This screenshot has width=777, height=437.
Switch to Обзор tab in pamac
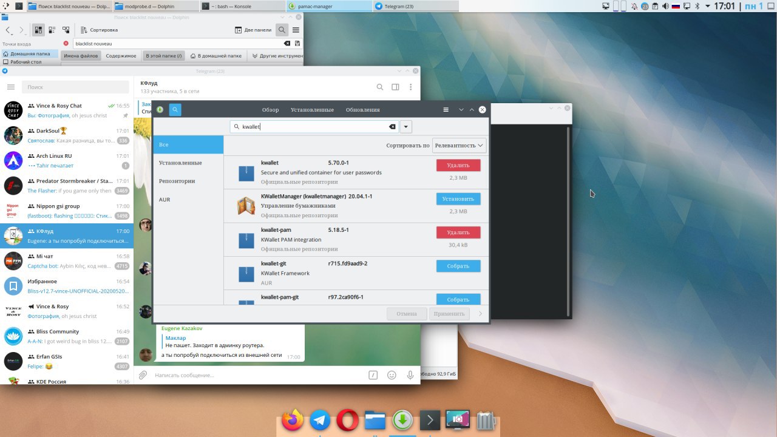pos(270,110)
